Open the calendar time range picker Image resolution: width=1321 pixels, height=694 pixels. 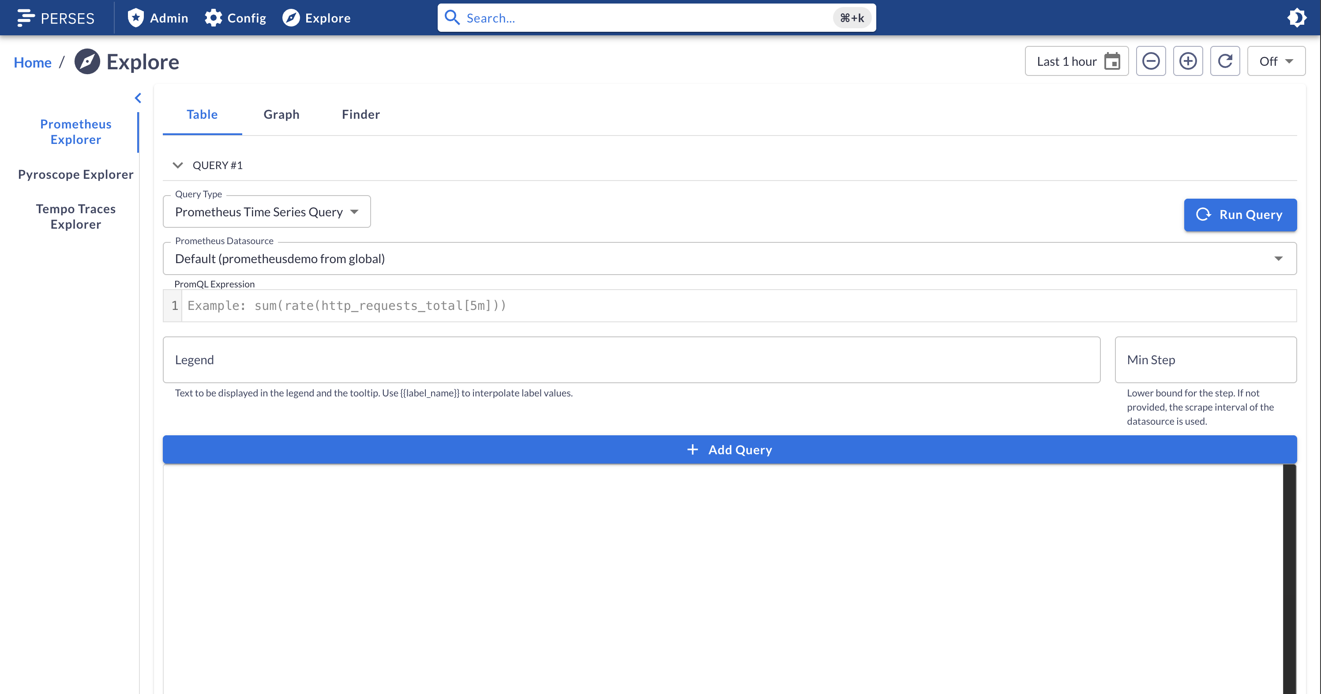tap(1112, 61)
